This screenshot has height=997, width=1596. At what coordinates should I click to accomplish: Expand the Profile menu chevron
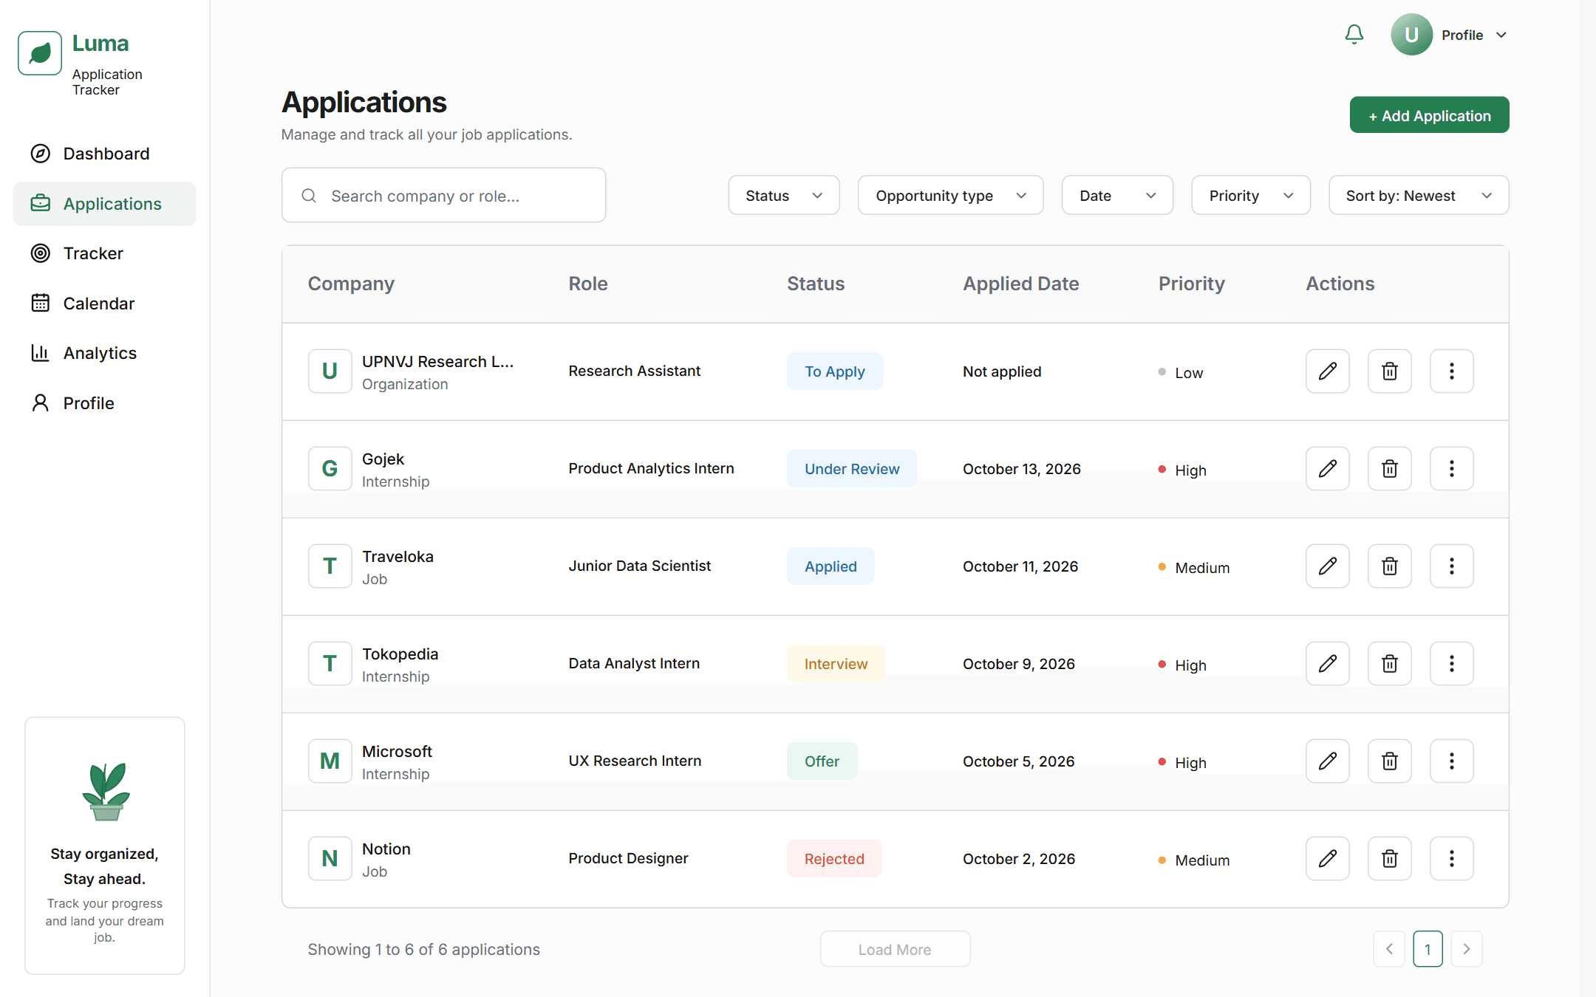click(x=1501, y=35)
